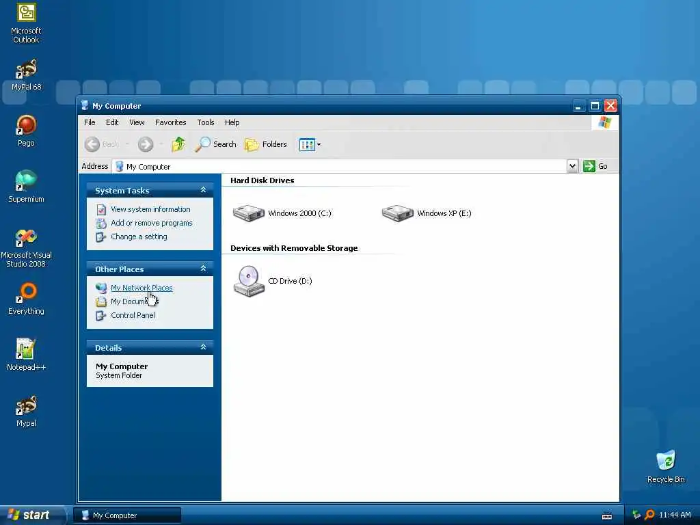
Task: Click the Control Panel link icon
Action: [x=101, y=316]
